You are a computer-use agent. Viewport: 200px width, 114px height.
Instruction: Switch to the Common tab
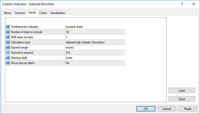(x=20, y=13)
